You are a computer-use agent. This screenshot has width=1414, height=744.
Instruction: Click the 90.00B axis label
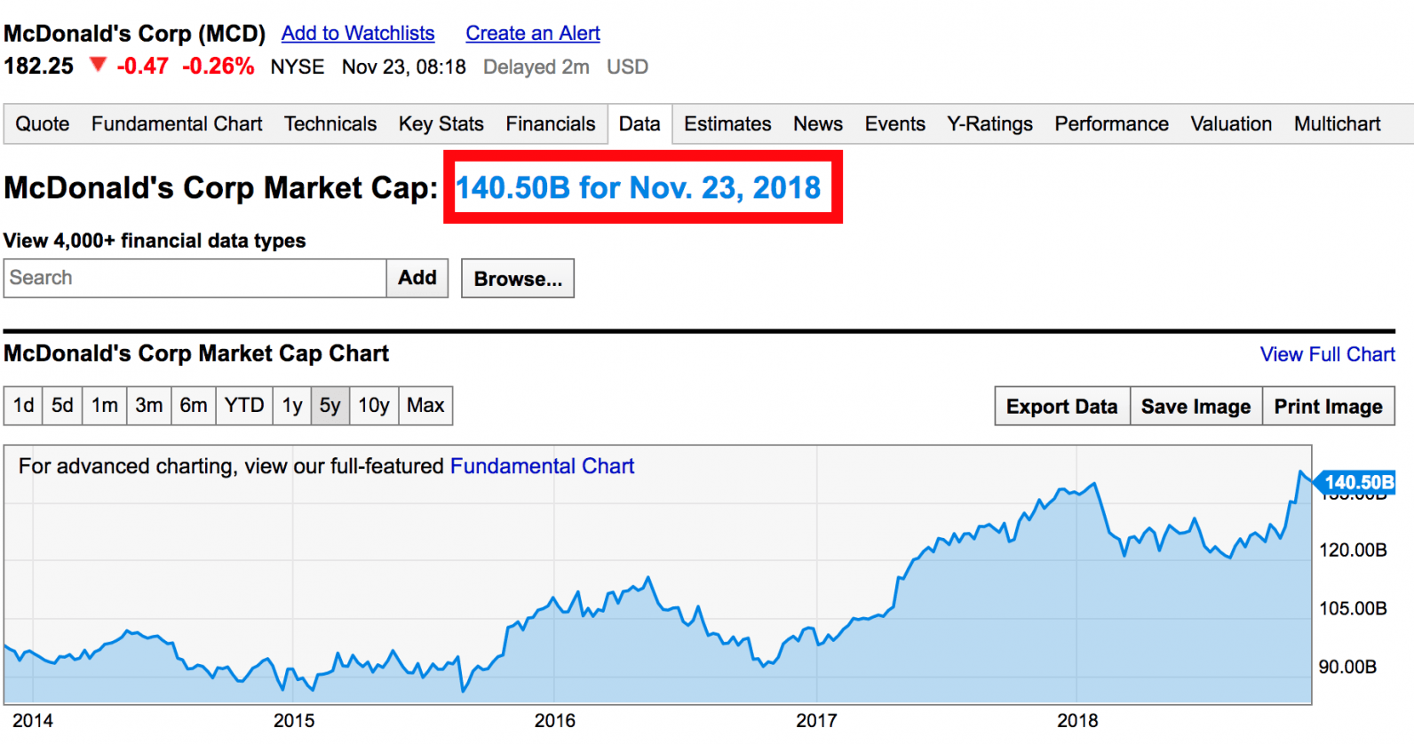pos(1347,667)
